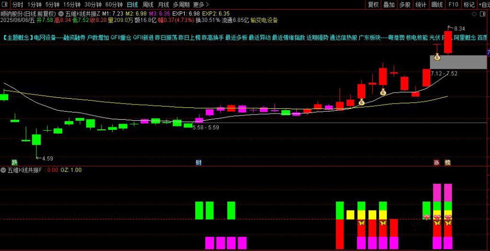The height and width of the screenshot is (251, 490).
Task: Expand the 五维K线共振Z main indicator dropdown
Action: point(60,14)
